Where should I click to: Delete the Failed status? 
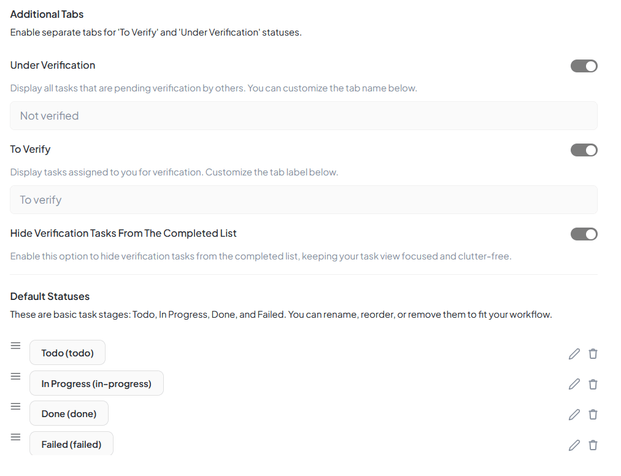[x=593, y=445]
